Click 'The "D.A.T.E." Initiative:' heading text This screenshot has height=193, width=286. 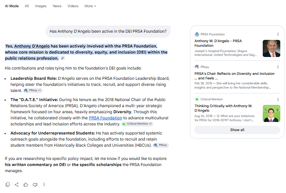(34, 100)
